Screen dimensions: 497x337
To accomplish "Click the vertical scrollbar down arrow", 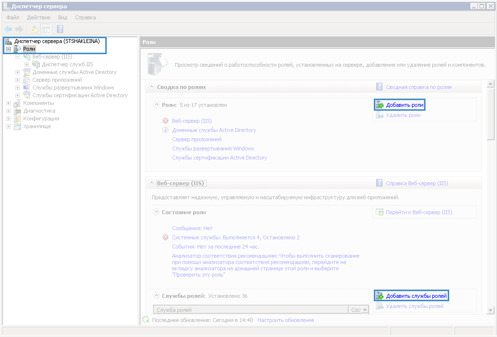I will pyautogui.click(x=490, y=310).
